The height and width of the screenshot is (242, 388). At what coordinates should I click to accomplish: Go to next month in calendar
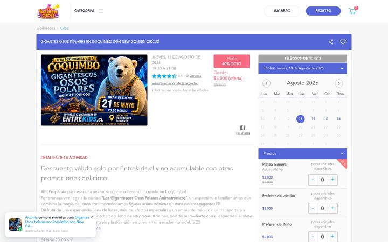coord(339,83)
